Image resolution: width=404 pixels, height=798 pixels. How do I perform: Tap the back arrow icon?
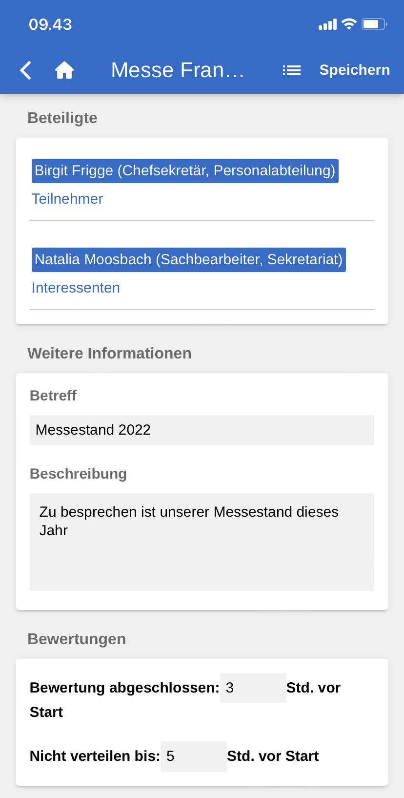click(x=26, y=70)
